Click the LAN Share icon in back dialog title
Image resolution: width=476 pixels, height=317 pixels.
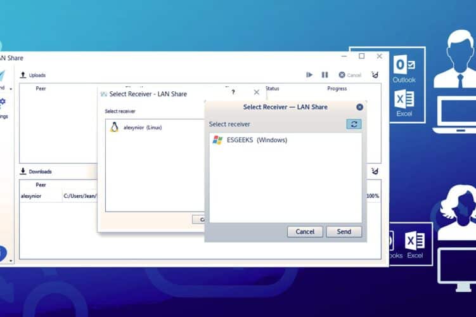click(x=104, y=94)
